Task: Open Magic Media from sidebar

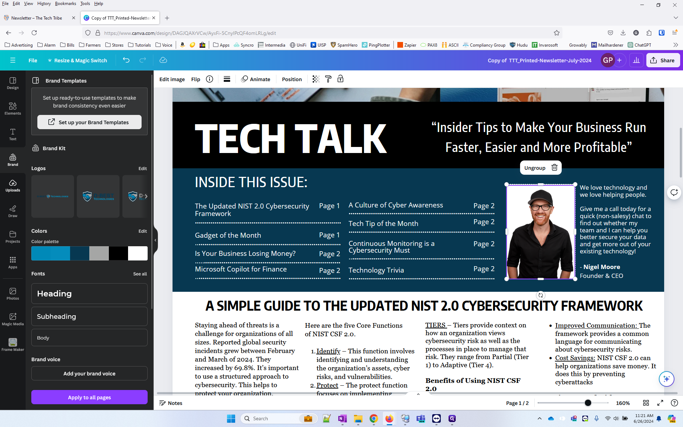Action: point(13,319)
